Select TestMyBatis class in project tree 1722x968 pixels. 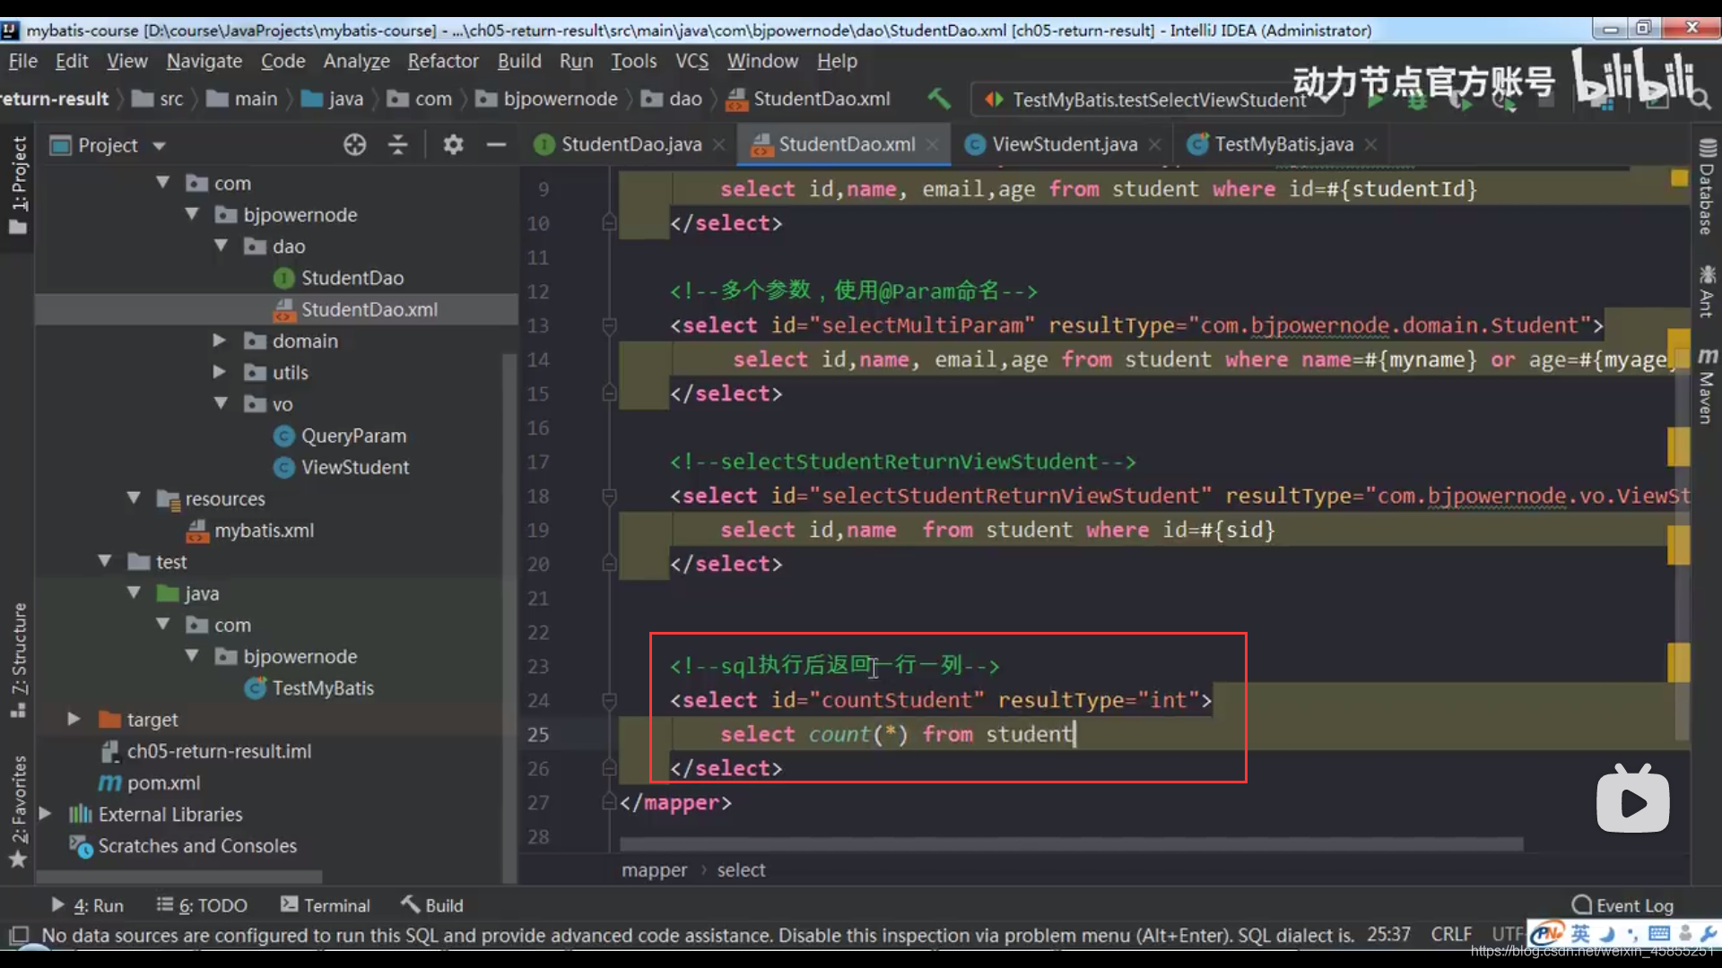click(x=323, y=687)
